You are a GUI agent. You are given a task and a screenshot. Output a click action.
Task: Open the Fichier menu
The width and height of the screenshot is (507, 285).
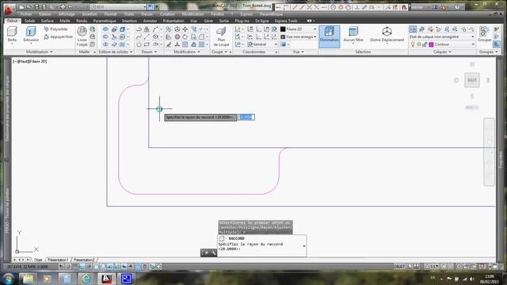tap(26, 14)
